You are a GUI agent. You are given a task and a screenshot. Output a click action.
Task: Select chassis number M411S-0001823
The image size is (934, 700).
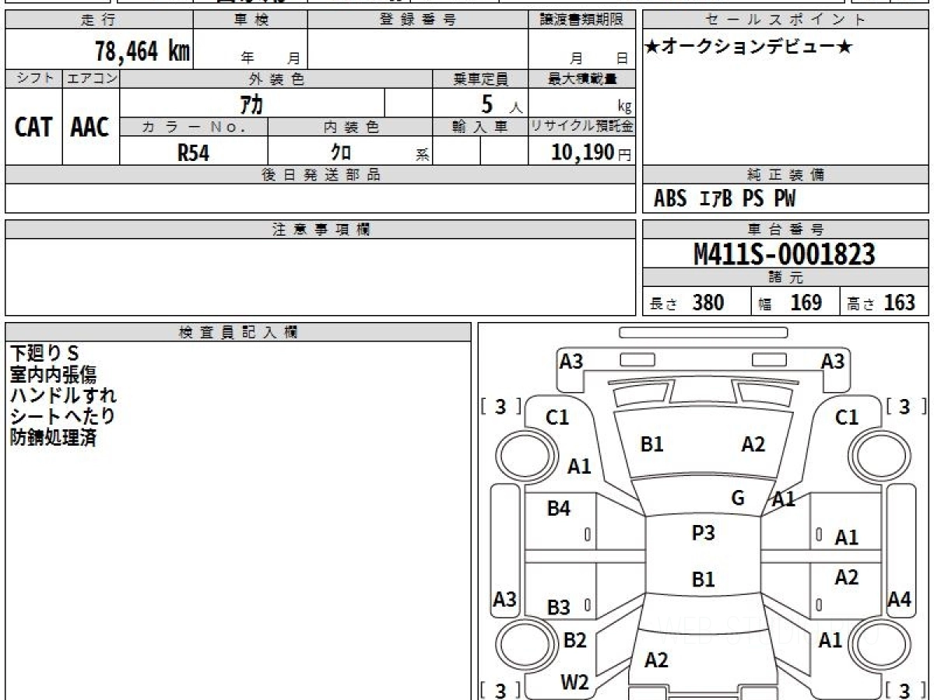(785, 254)
